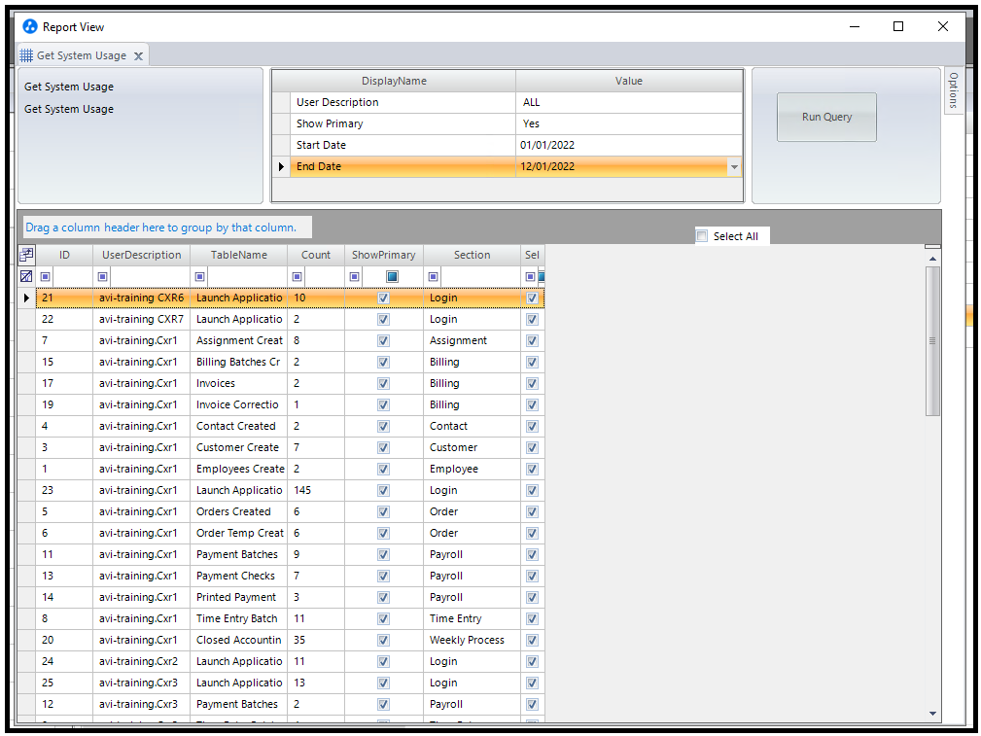Click the Sel column header

pyautogui.click(x=532, y=255)
